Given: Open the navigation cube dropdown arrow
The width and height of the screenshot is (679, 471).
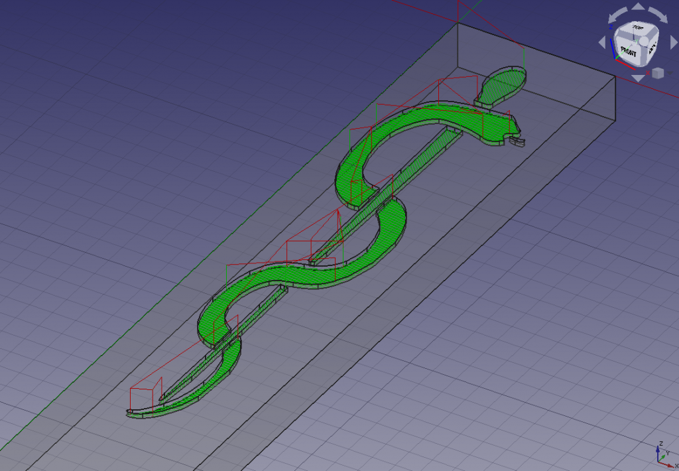Looking at the screenshot, I should pos(670,73).
